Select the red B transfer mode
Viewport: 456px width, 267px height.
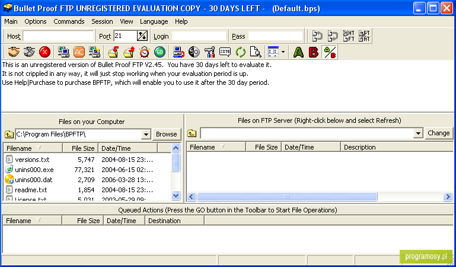point(314,52)
